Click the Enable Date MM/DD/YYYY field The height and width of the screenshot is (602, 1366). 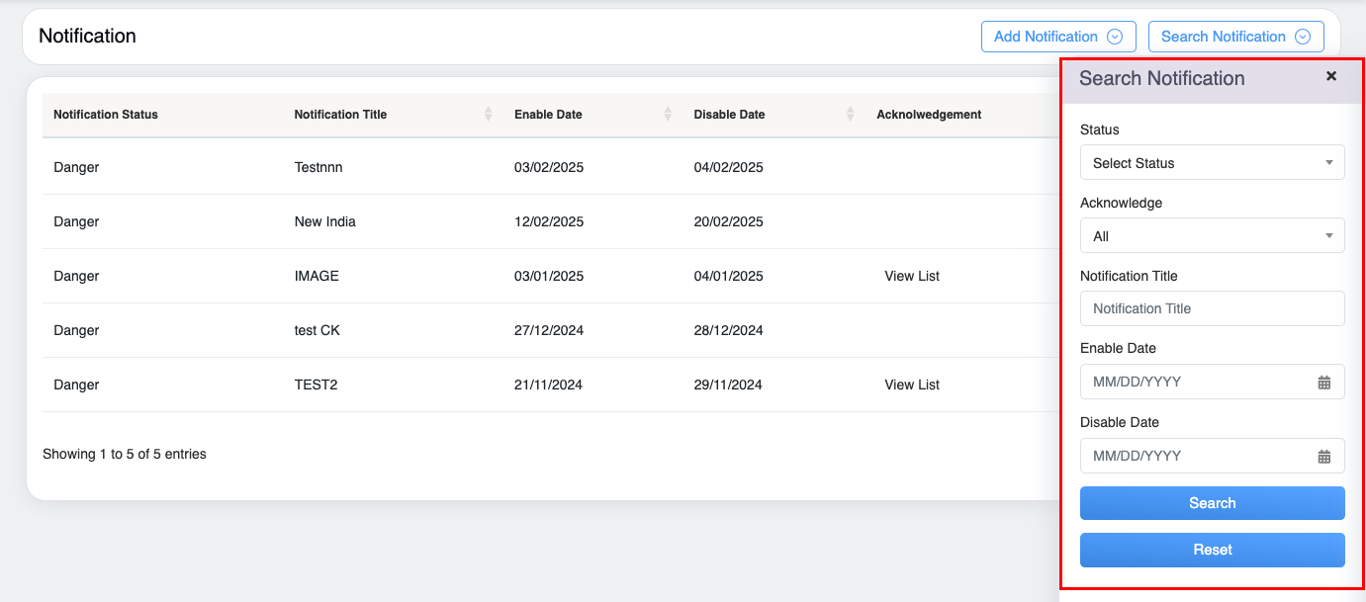pos(1197,382)
